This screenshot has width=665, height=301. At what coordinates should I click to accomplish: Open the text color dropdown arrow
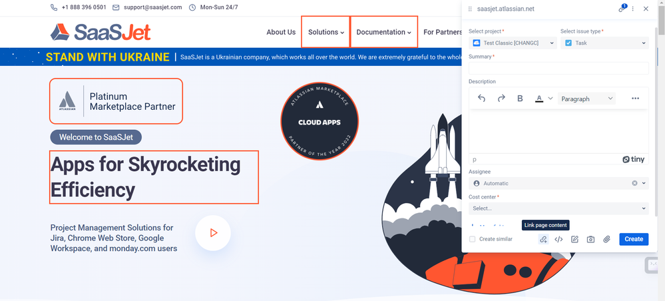pos(551,99)
